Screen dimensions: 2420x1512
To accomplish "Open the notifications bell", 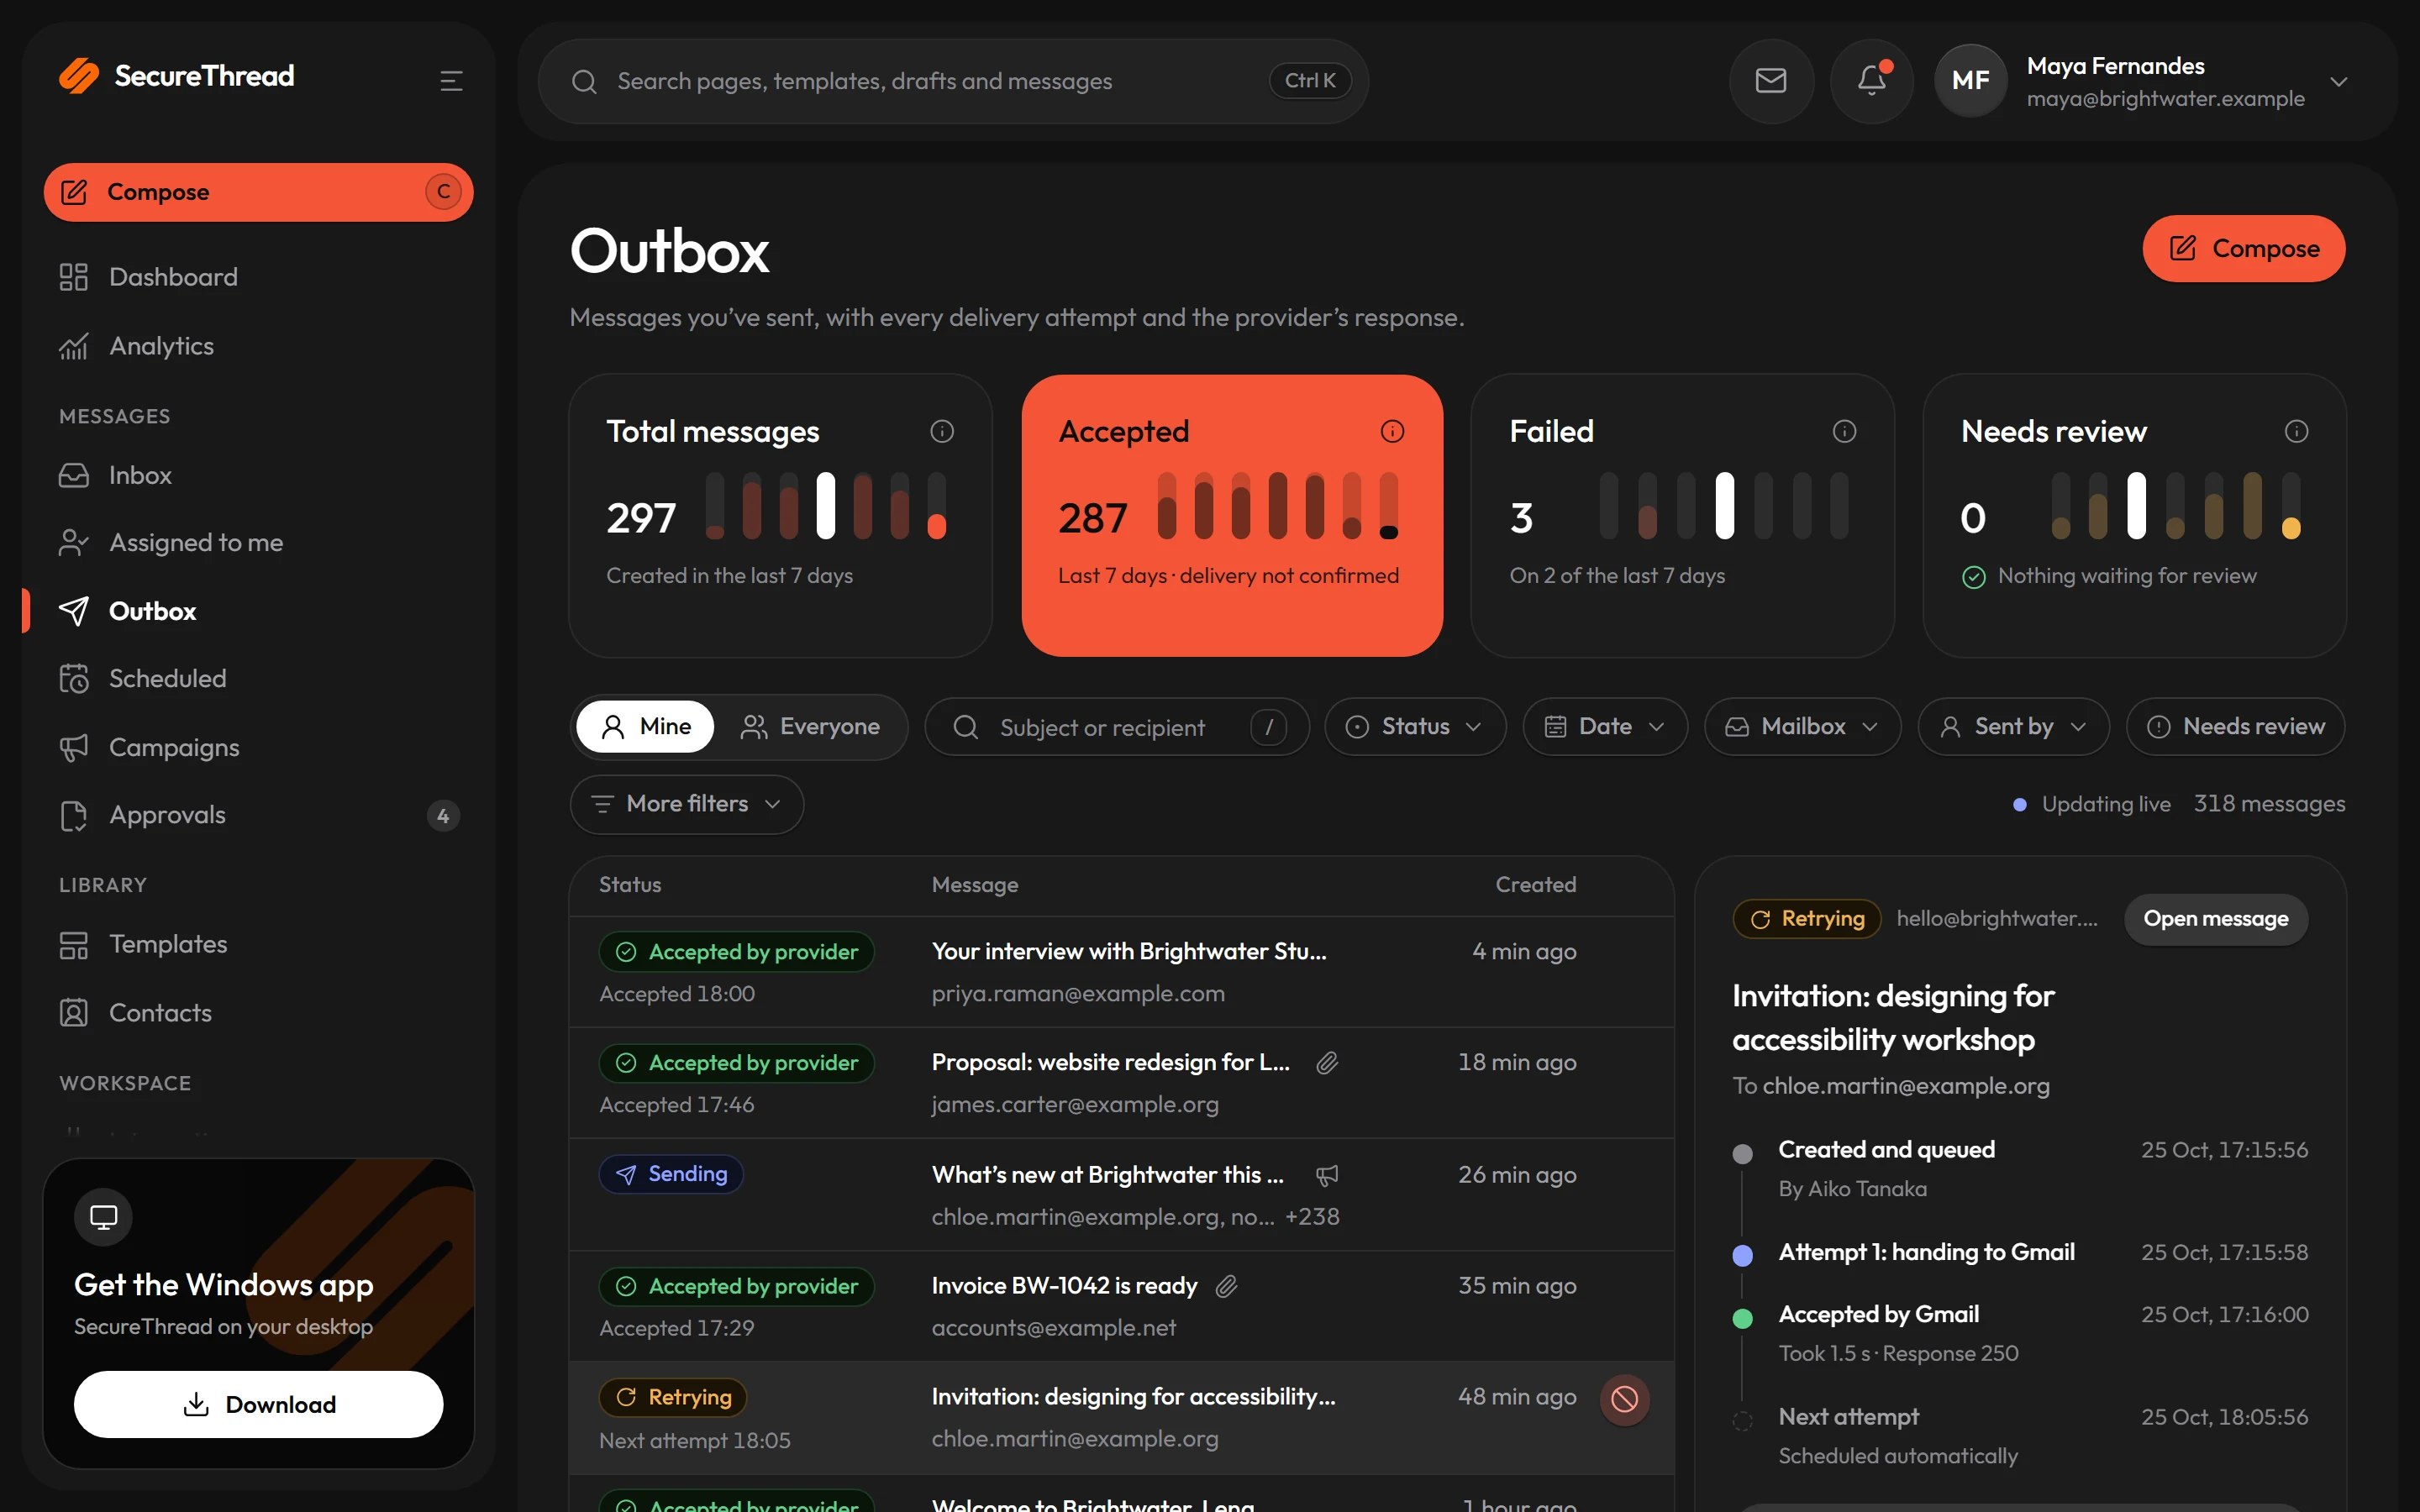I will tap(1871, 81).
